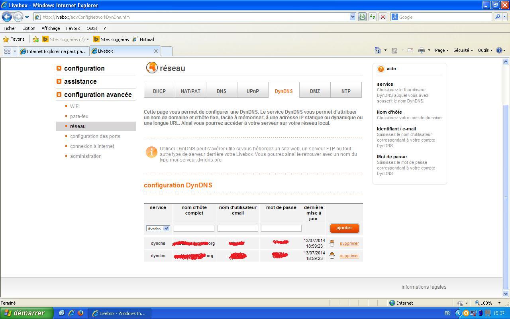Click the trash icon in first dyndns row
The image size is (510, 319).
[332, 243]
